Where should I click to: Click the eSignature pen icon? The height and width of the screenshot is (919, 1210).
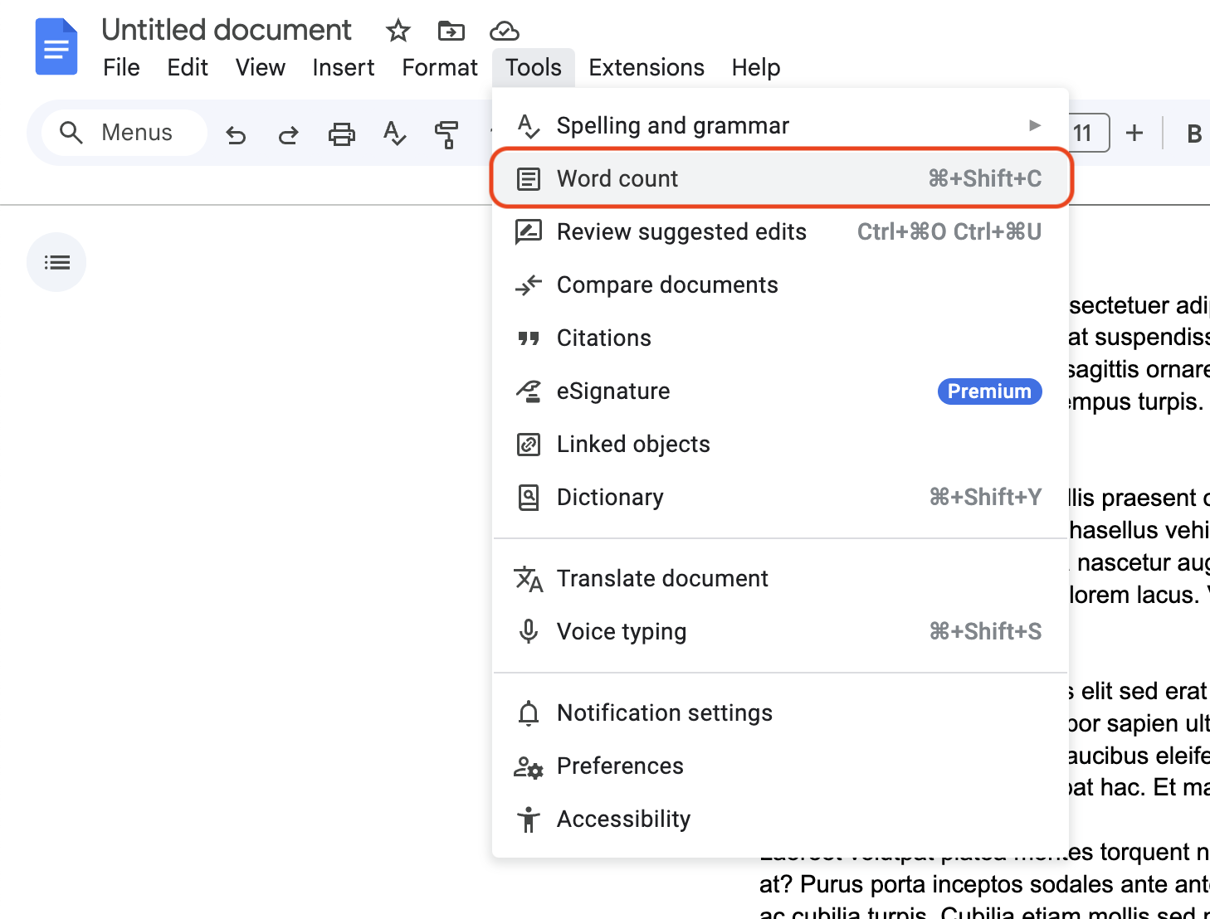529,391
